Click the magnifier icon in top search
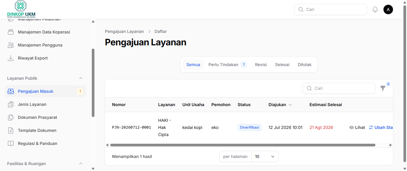Screen dimensions: 407x171 click(301, 9)
